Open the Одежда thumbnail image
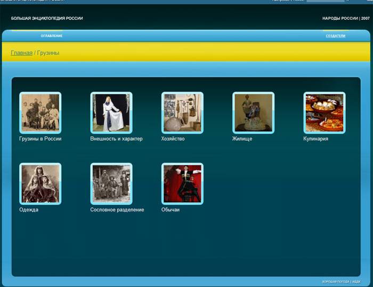The image size is (373, 287). click(x=40, y=184)
